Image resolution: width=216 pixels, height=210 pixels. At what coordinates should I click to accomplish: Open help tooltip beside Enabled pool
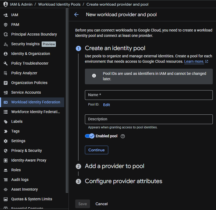pyautogui.click(x=123, y=136)
